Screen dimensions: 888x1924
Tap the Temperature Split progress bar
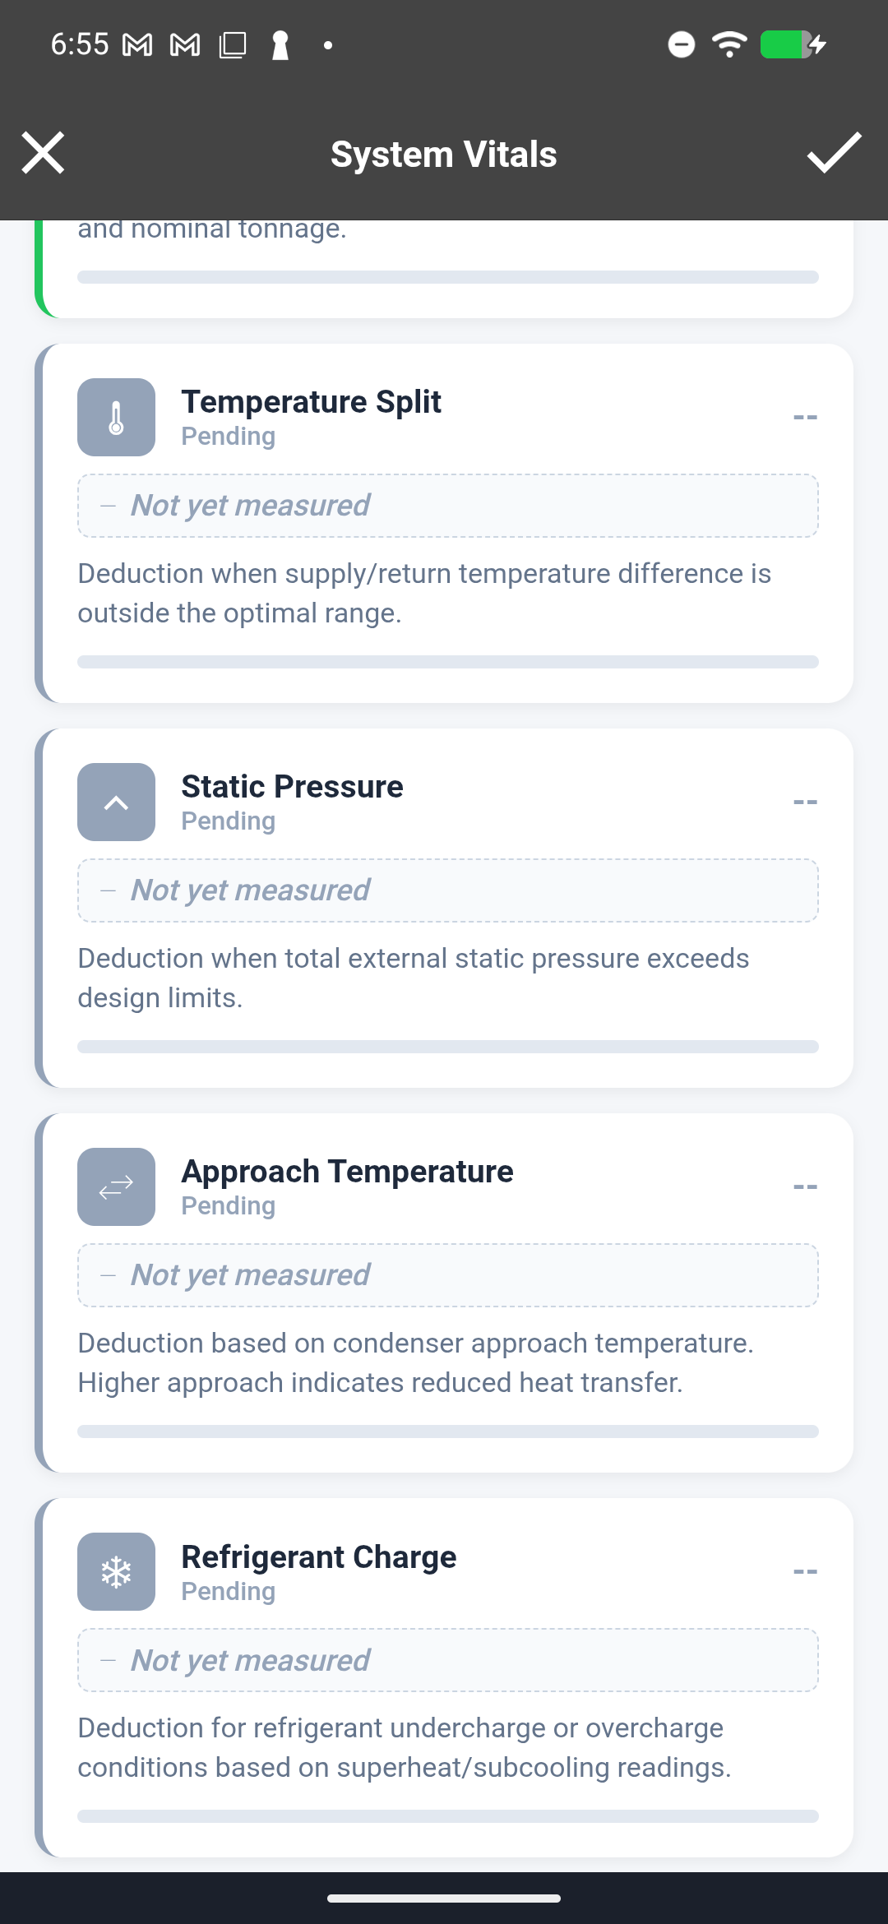pyautogui.click(x=447, y=662)
